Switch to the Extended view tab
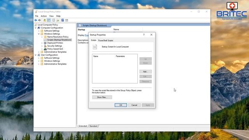 tap(83, 126)
